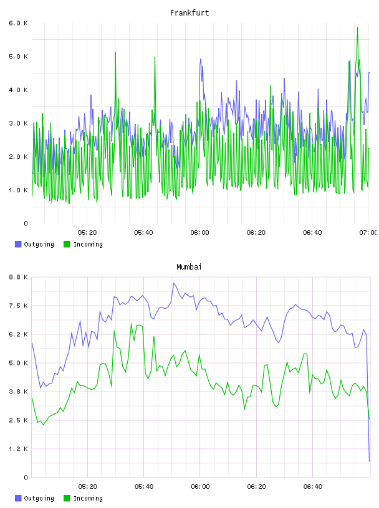
Task: Click the 06:00 time label in Mumbai chart
Action: pos(200,486)
